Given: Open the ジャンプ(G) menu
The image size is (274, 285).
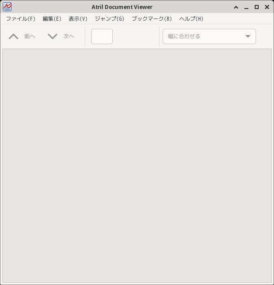Looking at the screenshot, I should coord(109,19).
